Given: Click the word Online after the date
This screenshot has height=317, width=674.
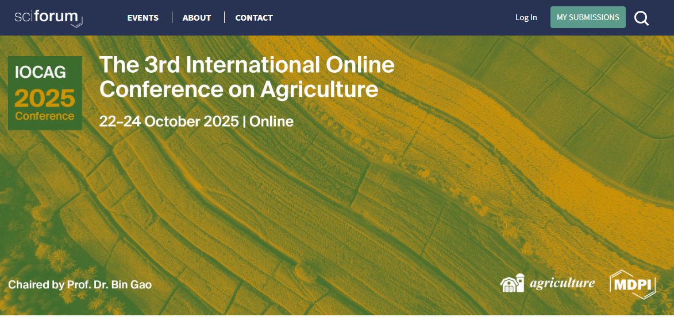Looking at the screenshot, I should coord(271,122).
